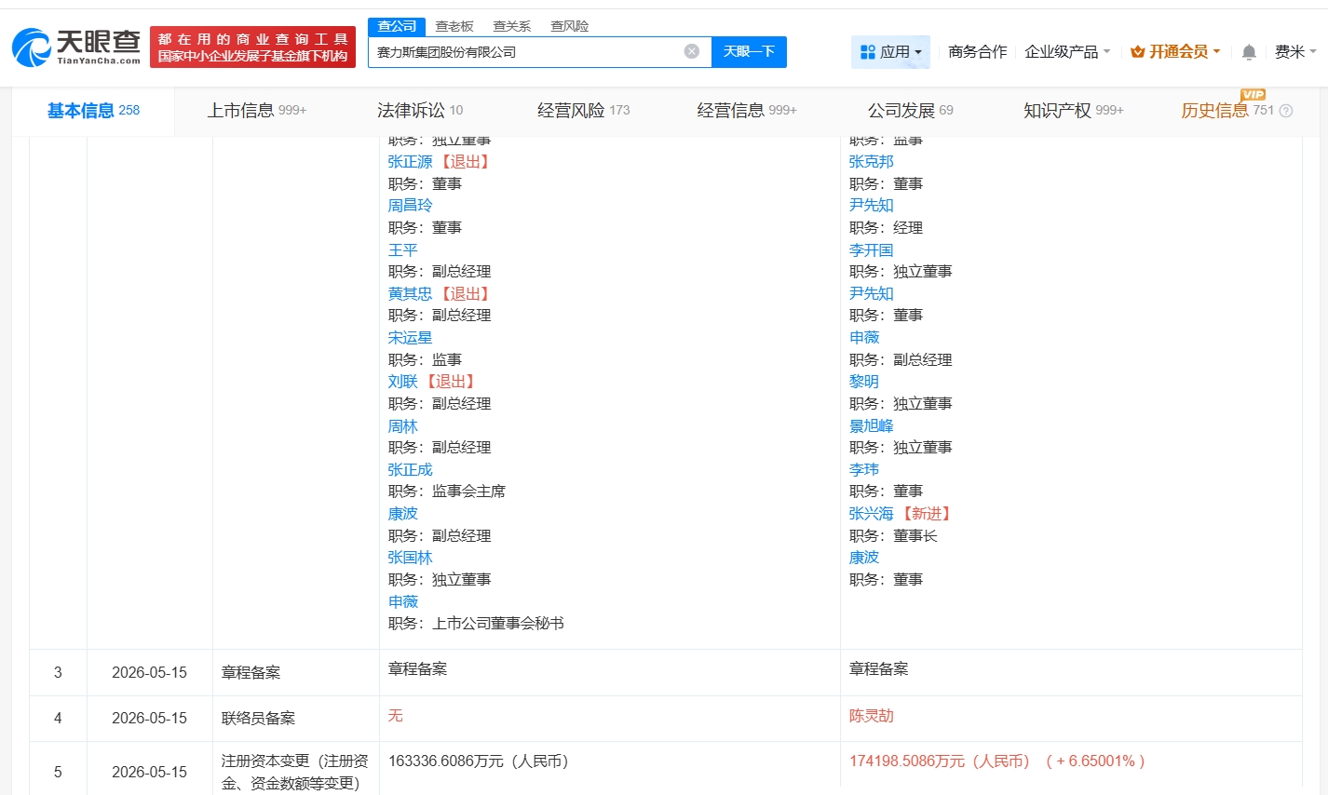Click the red government fund banner
The image size is (1328, 795).
click(252, 47)
